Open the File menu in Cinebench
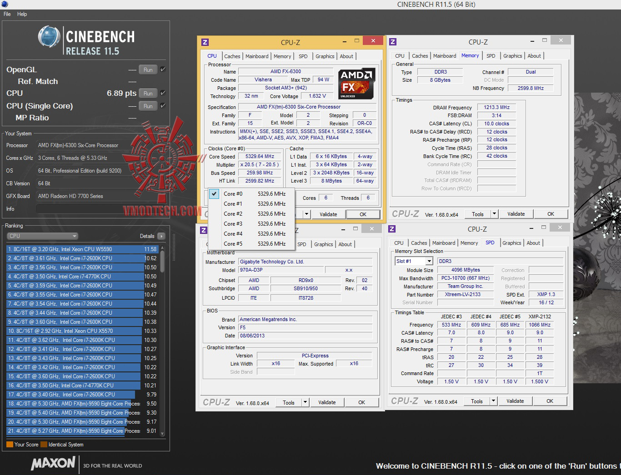Screen dimensions: 621x475 click(x=7, y=14)
